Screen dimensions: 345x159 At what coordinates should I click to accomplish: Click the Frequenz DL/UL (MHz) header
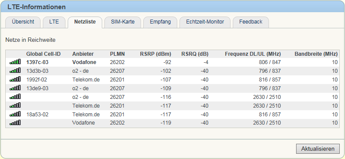253,54
